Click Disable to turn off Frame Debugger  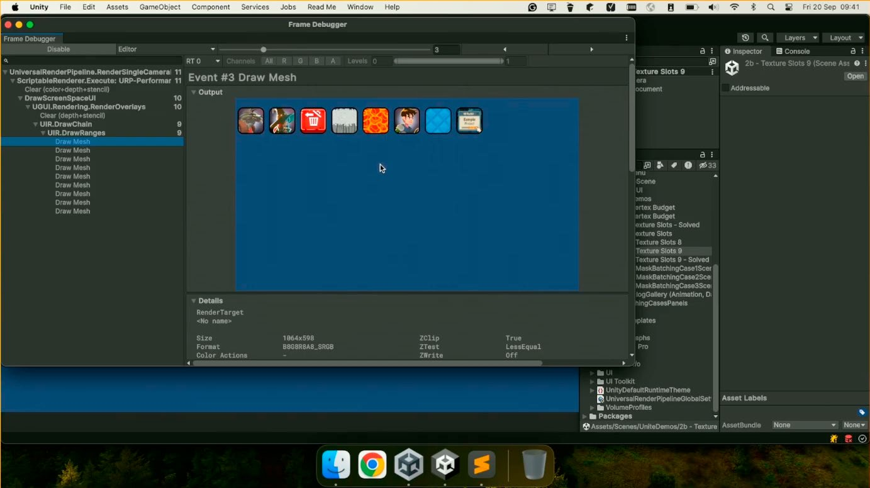point(59,49)
